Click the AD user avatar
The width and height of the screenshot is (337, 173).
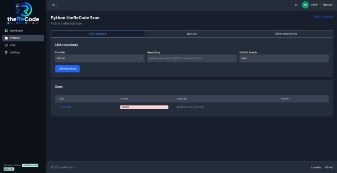pyautogui.click(x=305, y=5)
